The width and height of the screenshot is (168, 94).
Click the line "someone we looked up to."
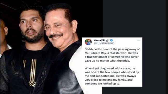tap(102, 83)
